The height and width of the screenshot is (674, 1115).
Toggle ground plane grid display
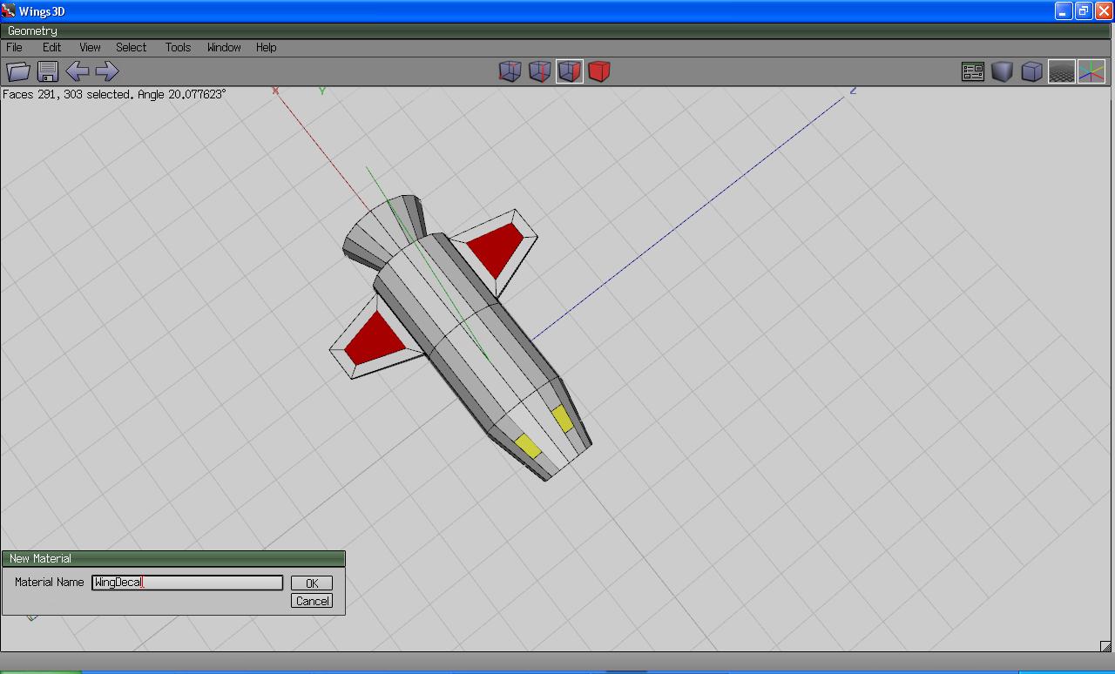pos(1061,71)
